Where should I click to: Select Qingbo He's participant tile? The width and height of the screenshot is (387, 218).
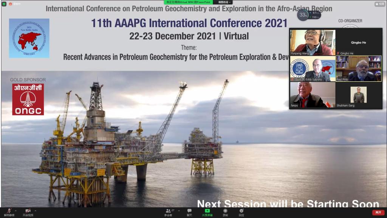coord(359,42)
